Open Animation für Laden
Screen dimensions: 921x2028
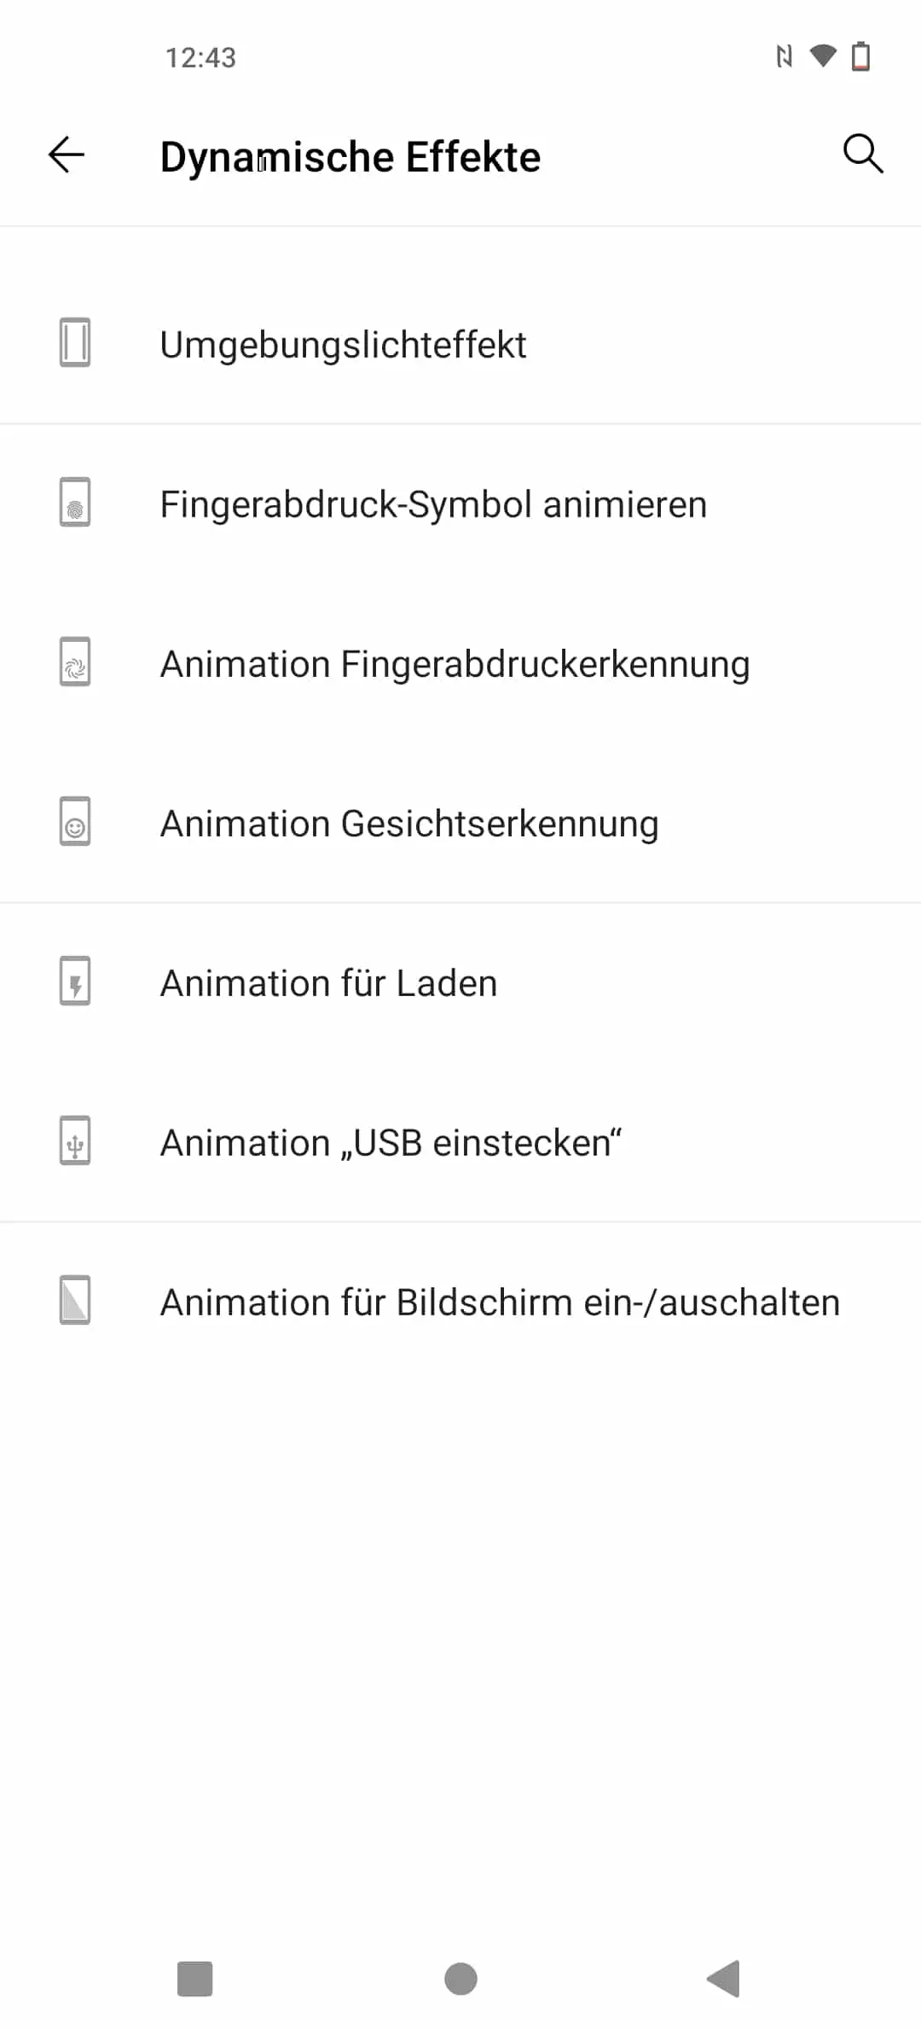460,982
